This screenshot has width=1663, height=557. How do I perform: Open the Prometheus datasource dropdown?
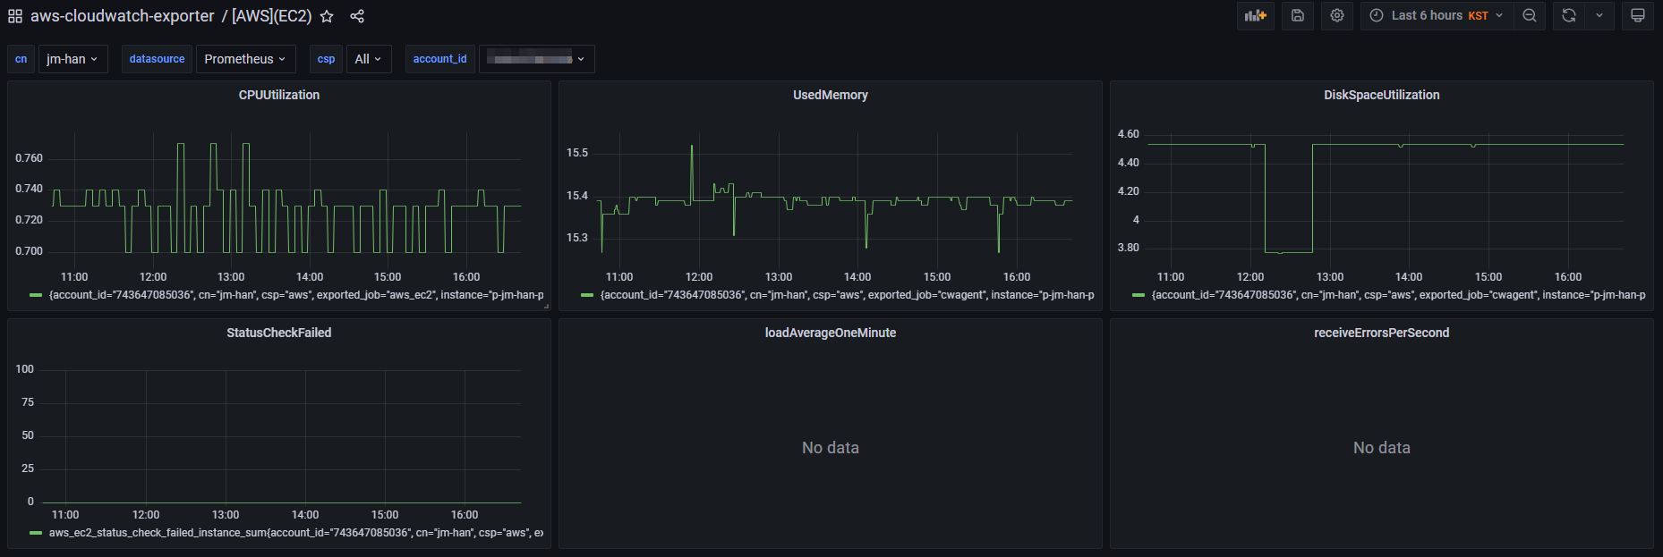[x=245, y=59]
